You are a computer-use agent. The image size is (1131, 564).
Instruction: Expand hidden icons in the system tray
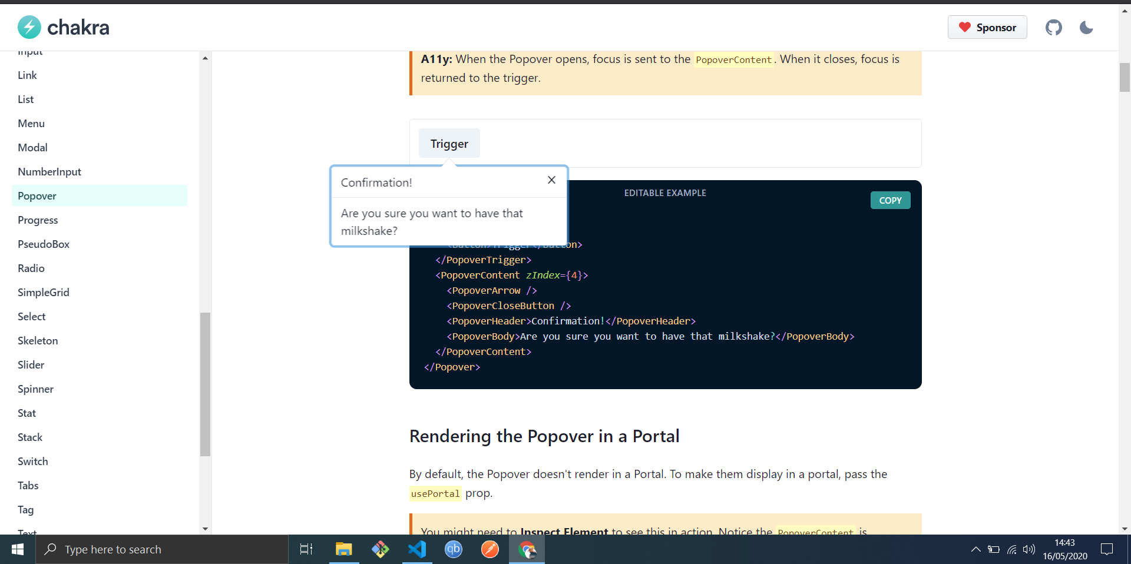click(975, 549)
